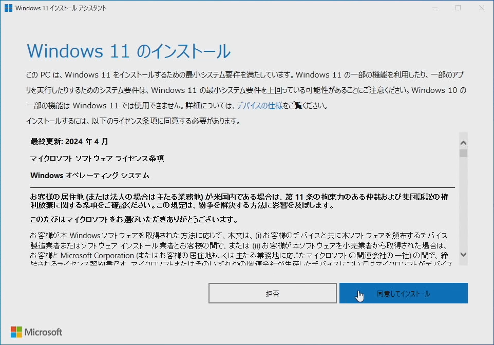Click the scrollbar down arrow on the license text
The image size is (494, 345).
click(x=463, y=254)
